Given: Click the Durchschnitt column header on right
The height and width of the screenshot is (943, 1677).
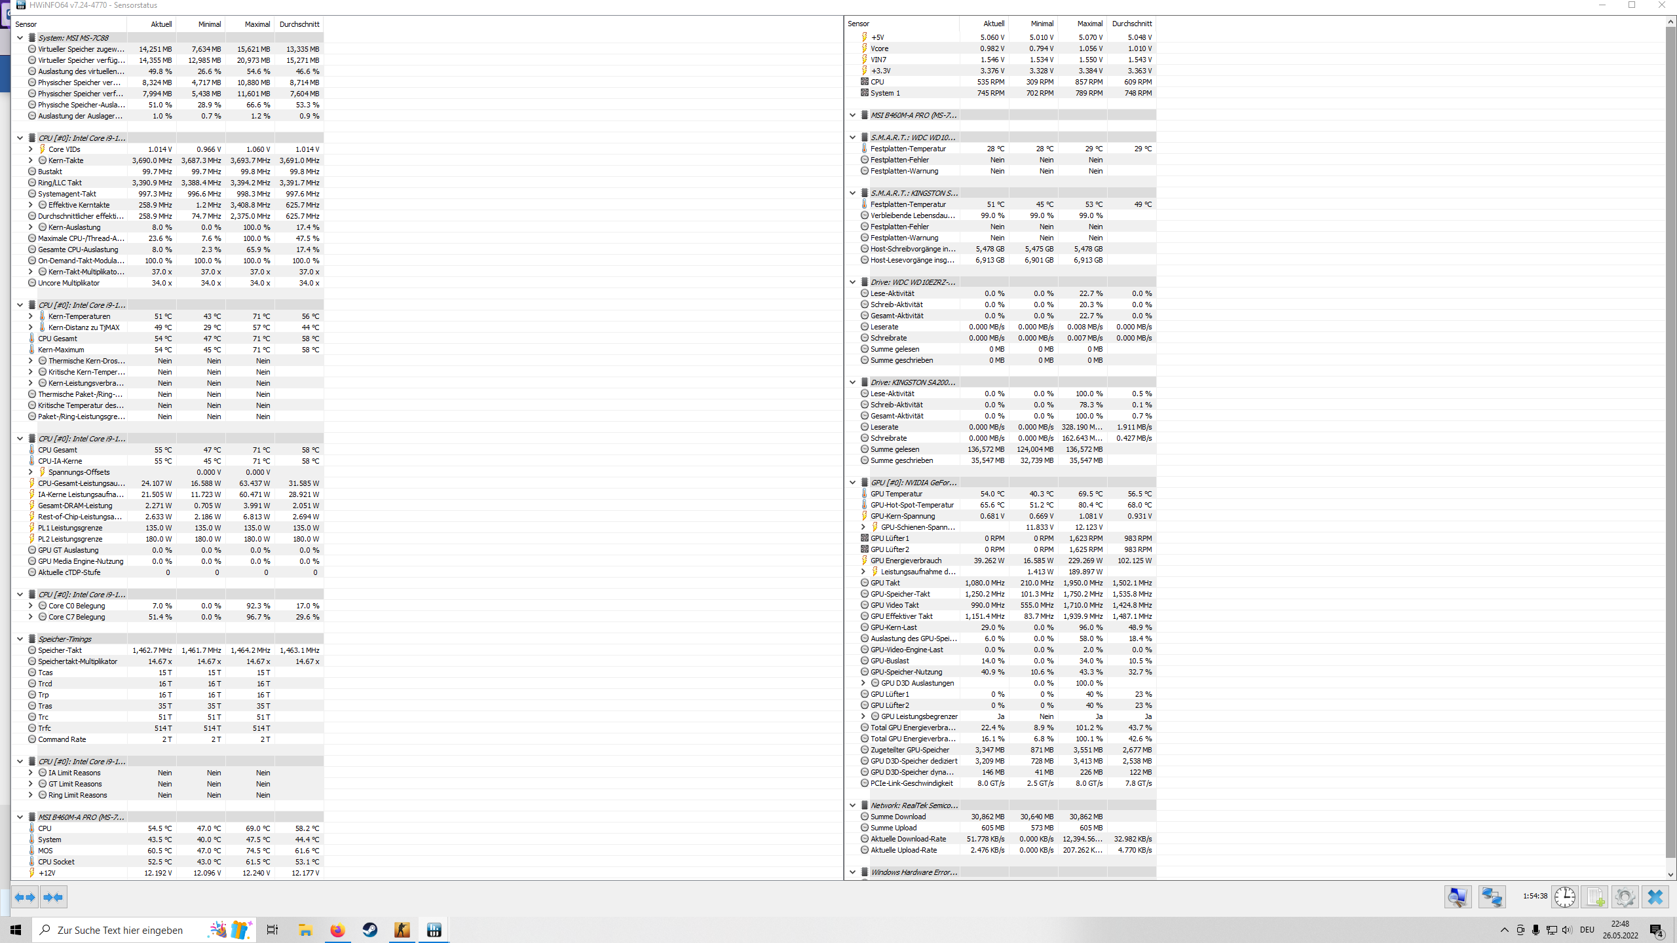Looking at the screenshot, I should [x=1131, y=24].
